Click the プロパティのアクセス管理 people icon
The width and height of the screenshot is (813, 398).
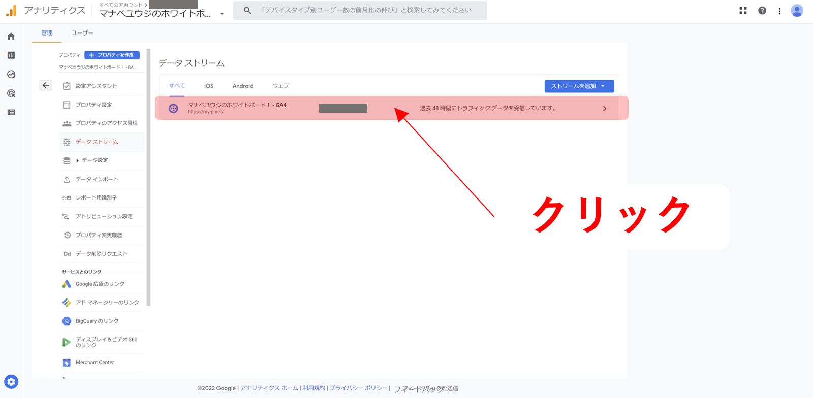point(67,123)
